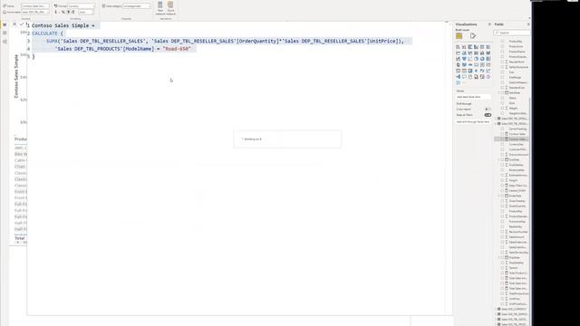The width and height of the screenshot is (580, 326).
Task: Select the Contoso Sales Simple measure in Fields
Action: pos(511,139)
